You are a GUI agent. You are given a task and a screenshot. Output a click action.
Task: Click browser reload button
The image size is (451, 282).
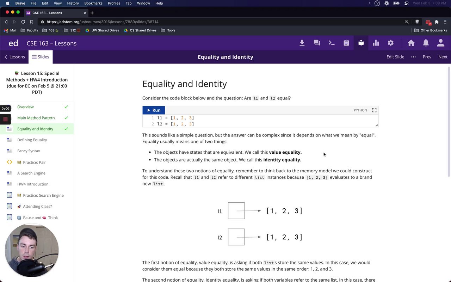(23, 22)
